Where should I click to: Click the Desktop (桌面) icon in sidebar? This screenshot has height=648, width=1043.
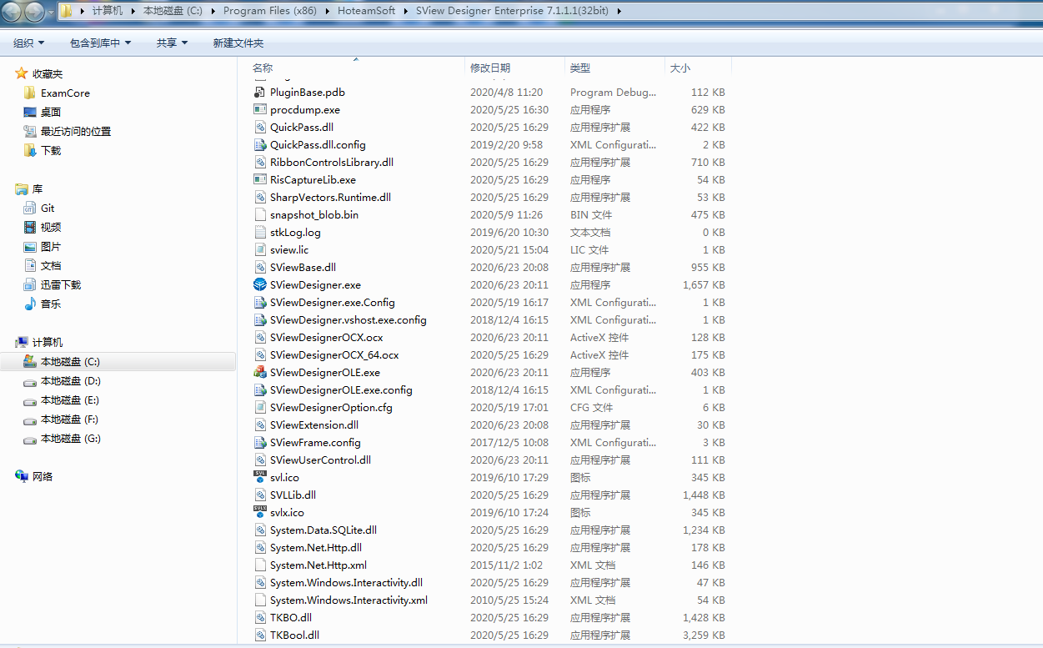tap(30, 112)
